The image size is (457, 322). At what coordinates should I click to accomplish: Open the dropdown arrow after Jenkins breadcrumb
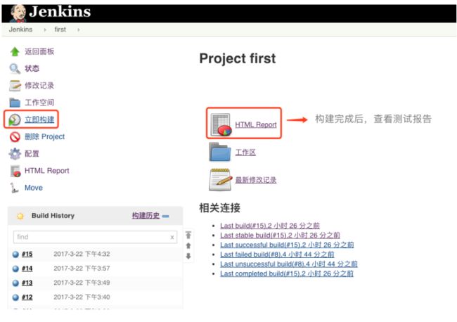(45, 30)
